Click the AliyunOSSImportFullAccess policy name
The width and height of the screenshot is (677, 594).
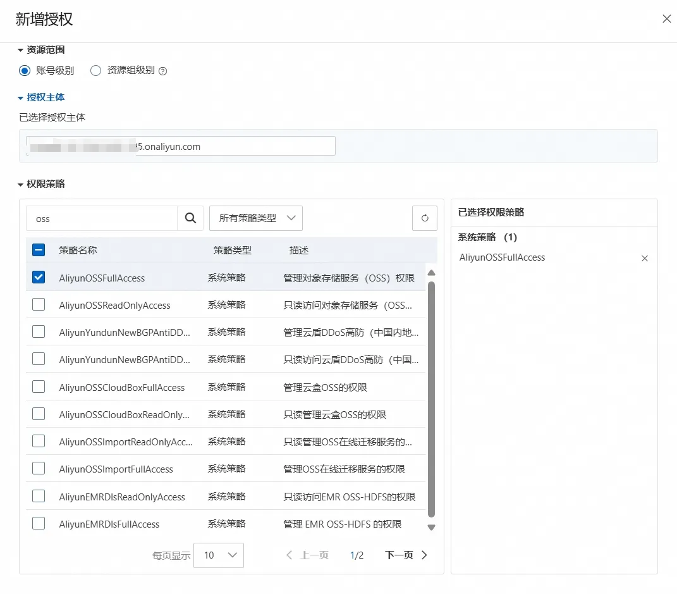pyautogui.click(x=116, y=469)
